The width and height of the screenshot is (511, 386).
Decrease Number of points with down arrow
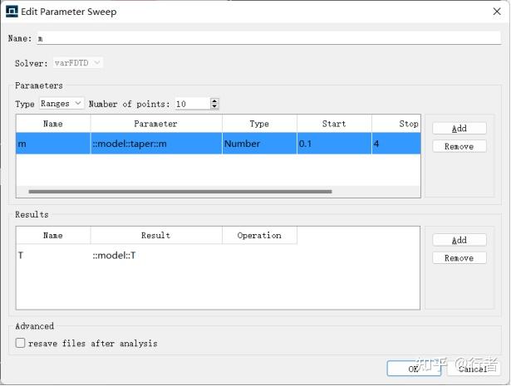214,107
